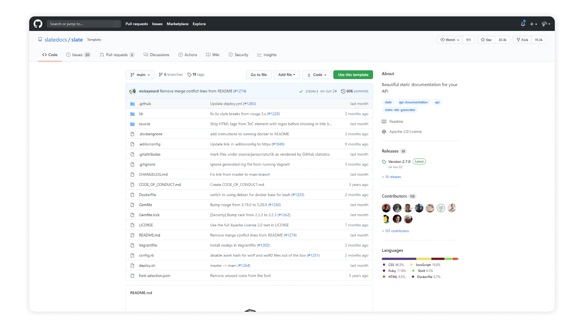Open the deploy.sh file icon
584x328 pixels.
tap(132, 266)
